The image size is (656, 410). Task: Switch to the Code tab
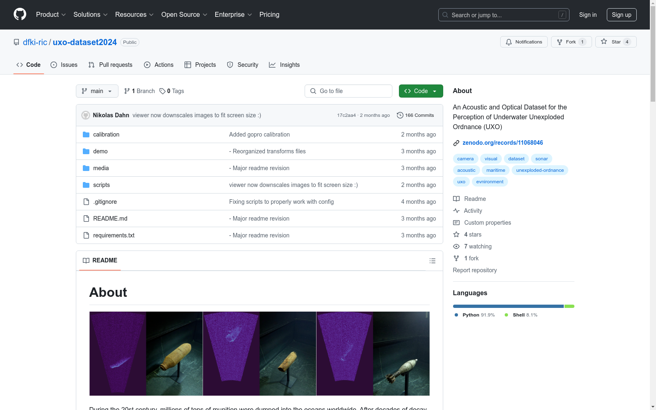pyautogui.click(x=28, y=65)
